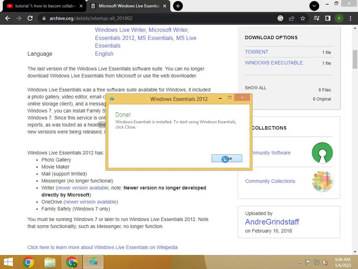Open the Community Collections link
The height and width of the screenshot is (269, 358).
coord(270,181)
